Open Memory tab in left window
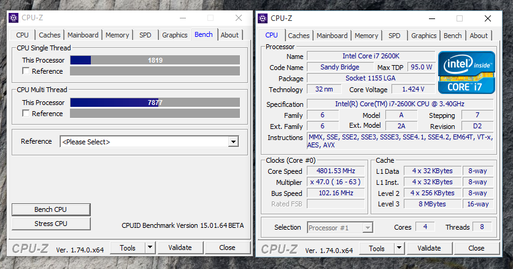 117,35
